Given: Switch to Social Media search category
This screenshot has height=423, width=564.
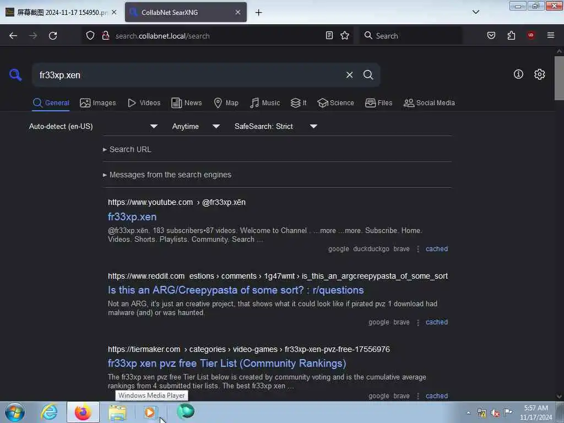Looking at the screenshot, I should tap(429, 103).
